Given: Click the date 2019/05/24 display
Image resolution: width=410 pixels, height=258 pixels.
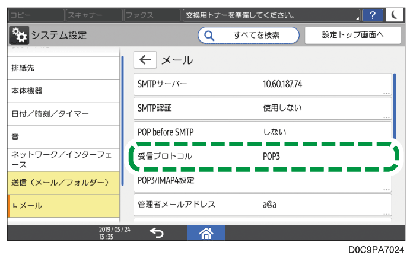Looking at the screenshot, I should (x=115, y=230).
